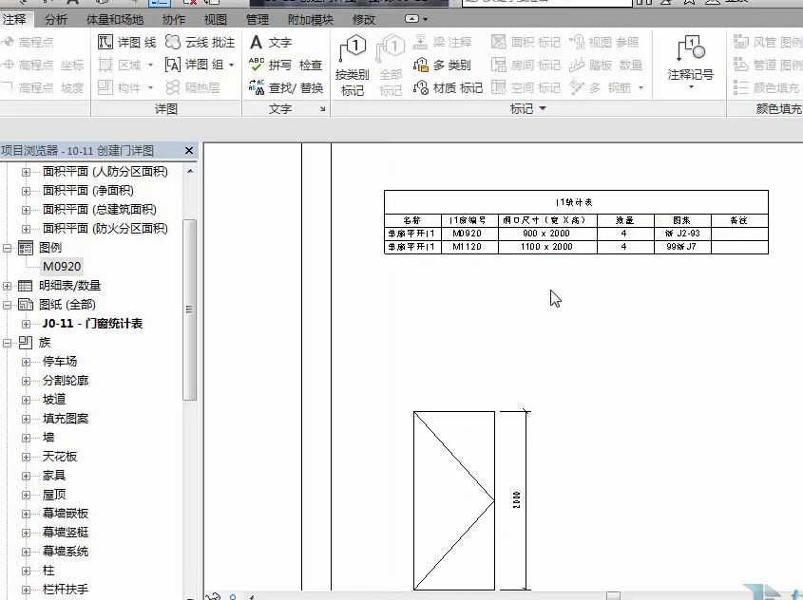
Task: Switch to the 视图 ribbon tab
Action: (216, 19)
